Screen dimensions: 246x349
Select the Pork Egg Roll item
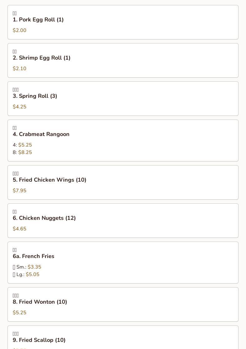click(123, 22)
